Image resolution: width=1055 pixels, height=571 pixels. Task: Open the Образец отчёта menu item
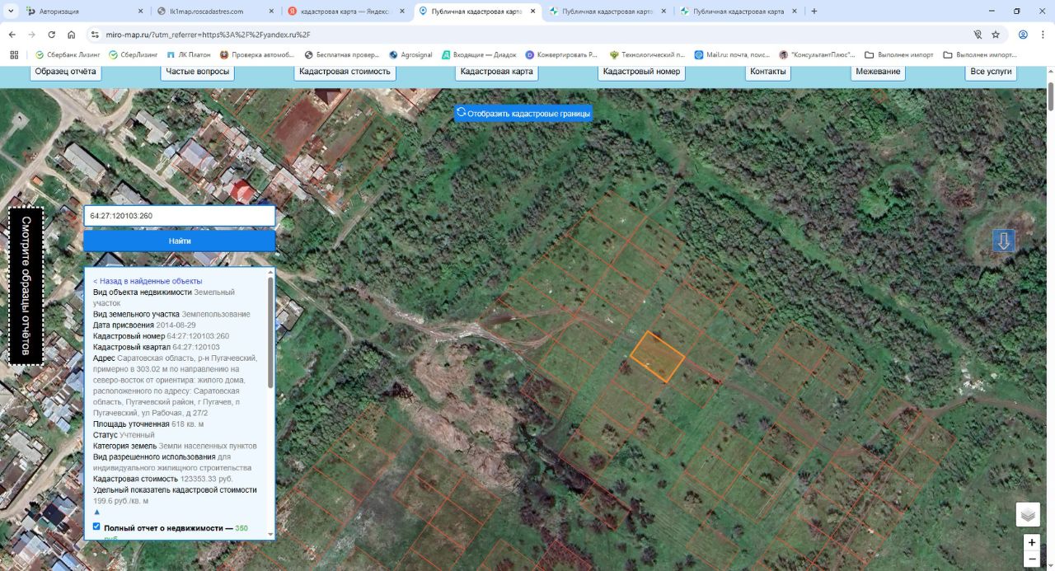(66, 72)
